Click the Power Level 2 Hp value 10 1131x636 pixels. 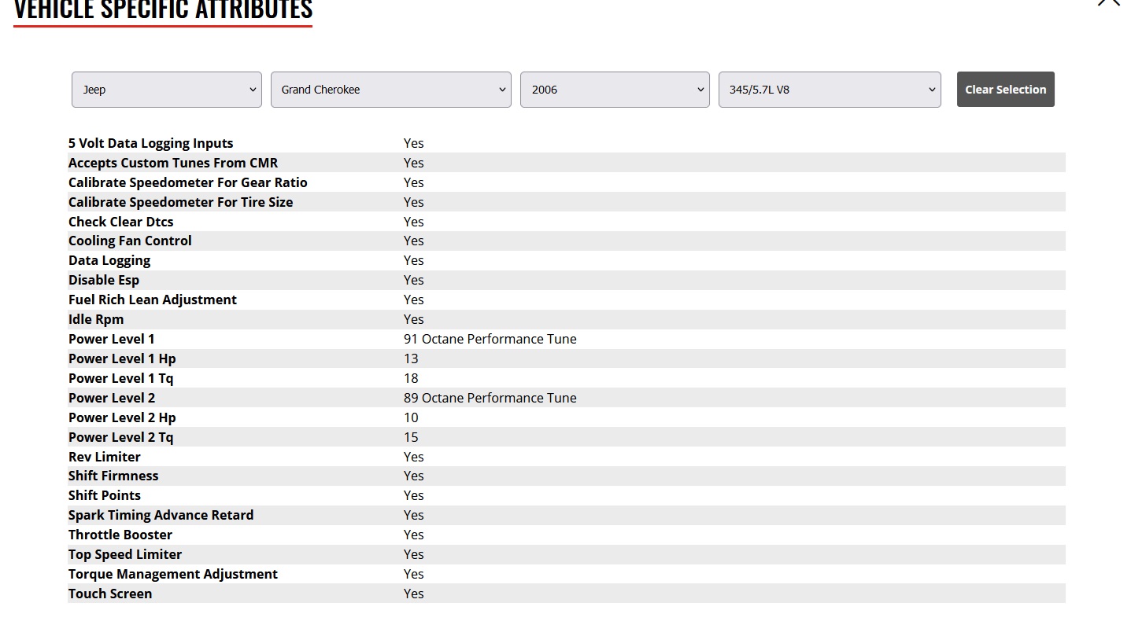click(x=411, y=417)
